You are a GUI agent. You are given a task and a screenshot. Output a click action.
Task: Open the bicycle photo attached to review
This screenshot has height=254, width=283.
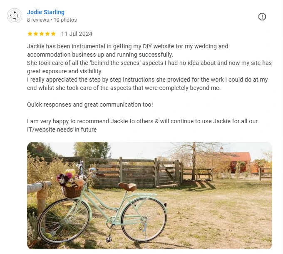pos(149,195)
